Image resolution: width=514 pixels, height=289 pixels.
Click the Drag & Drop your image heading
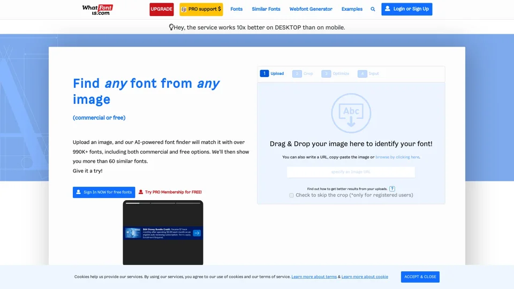[351, 144]
